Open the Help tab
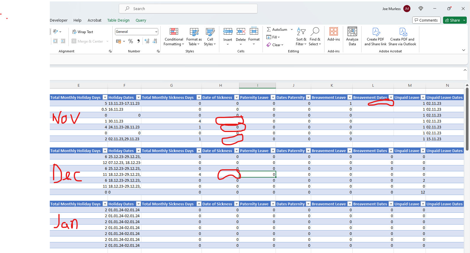 (x=77, y=20)
